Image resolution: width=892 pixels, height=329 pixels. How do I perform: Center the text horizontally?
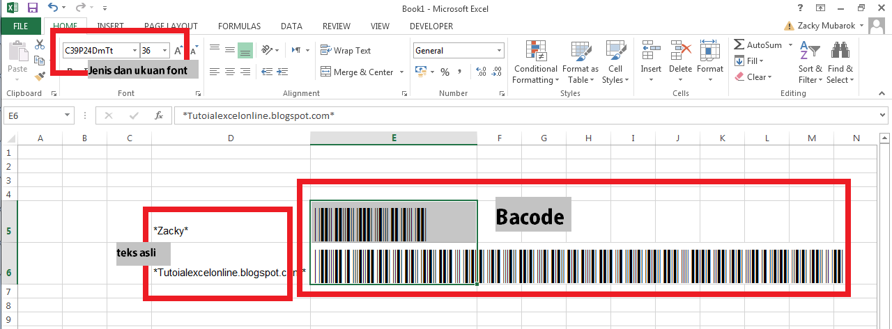point(230,72)
